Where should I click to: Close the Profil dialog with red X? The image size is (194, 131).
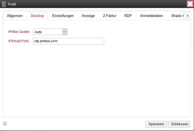(190, 4)
